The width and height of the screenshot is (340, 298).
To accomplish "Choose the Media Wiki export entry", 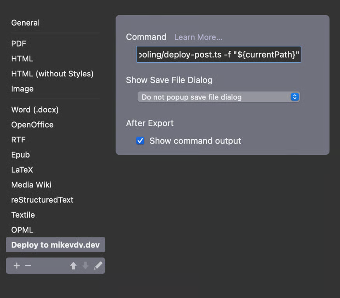I will point(32,185).
